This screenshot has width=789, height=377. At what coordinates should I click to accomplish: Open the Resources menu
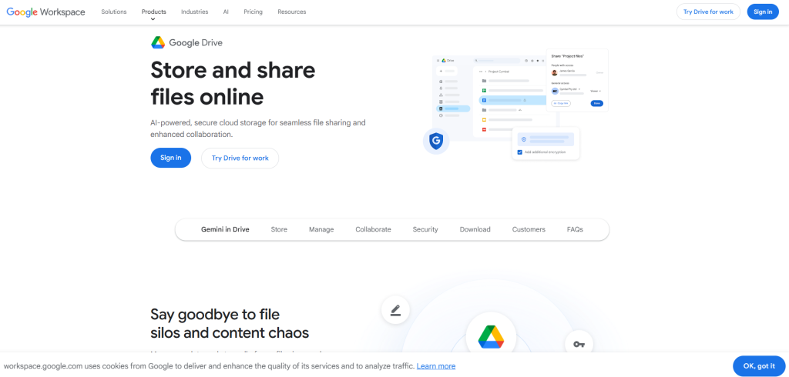292,12
